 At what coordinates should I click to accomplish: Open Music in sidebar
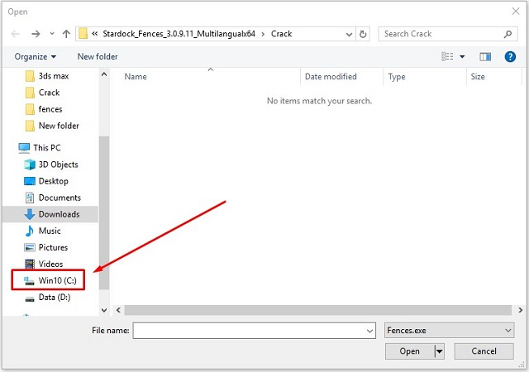pos(42,231)
